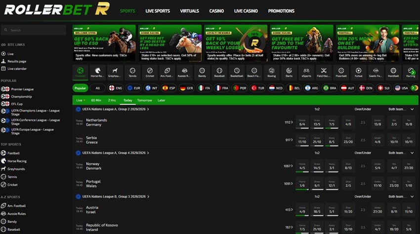Click the RollerBet logo
420x234 pixels.
pyautogui.click(x=57, y=9)
